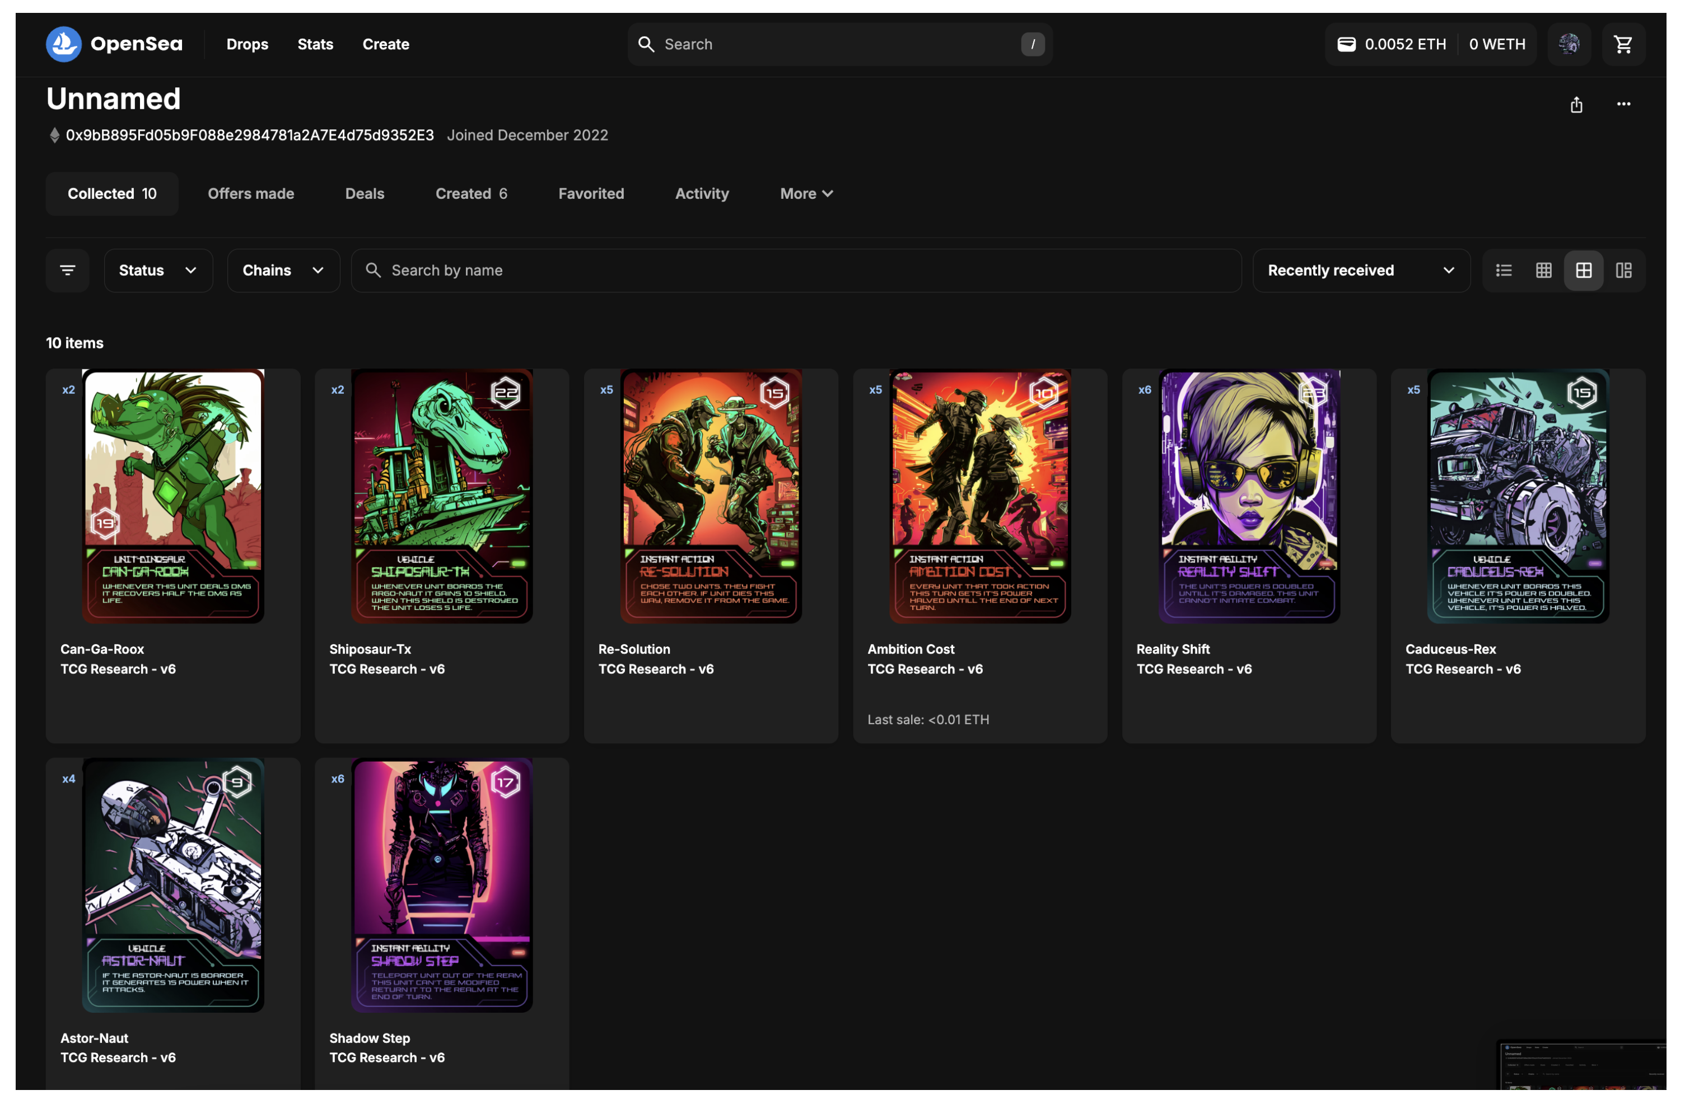This screenshot has height=1104, width=1685.
Task: Open the Recently received sort dropdown
Action: (x=1360, y=270)
